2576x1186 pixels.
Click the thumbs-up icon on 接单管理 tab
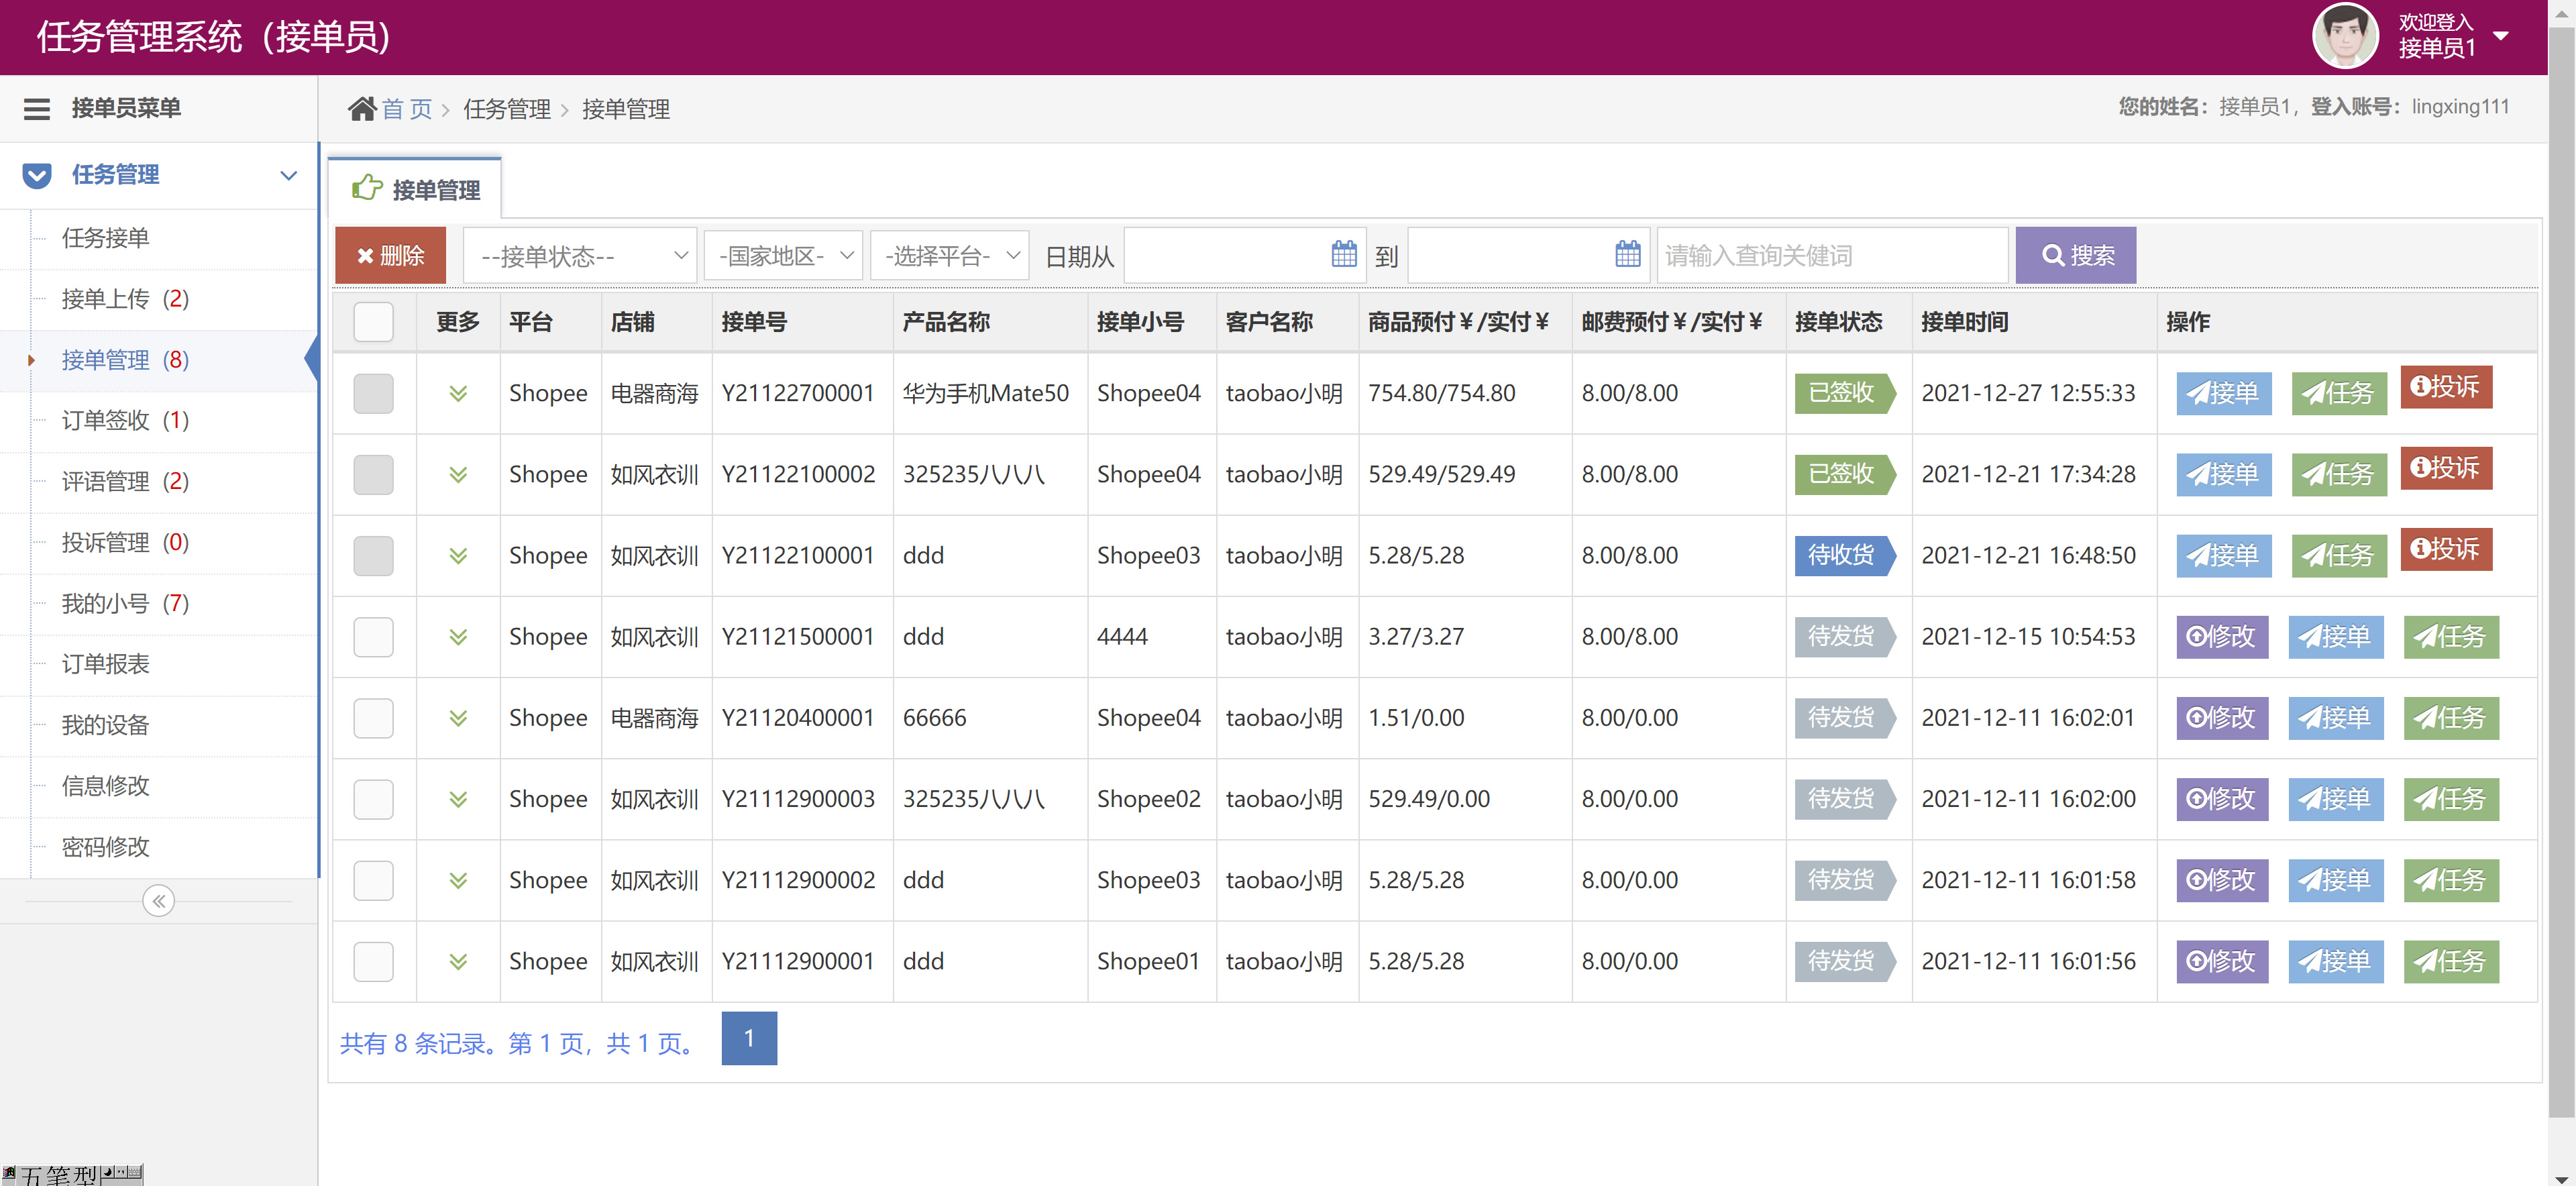point(367,187)
